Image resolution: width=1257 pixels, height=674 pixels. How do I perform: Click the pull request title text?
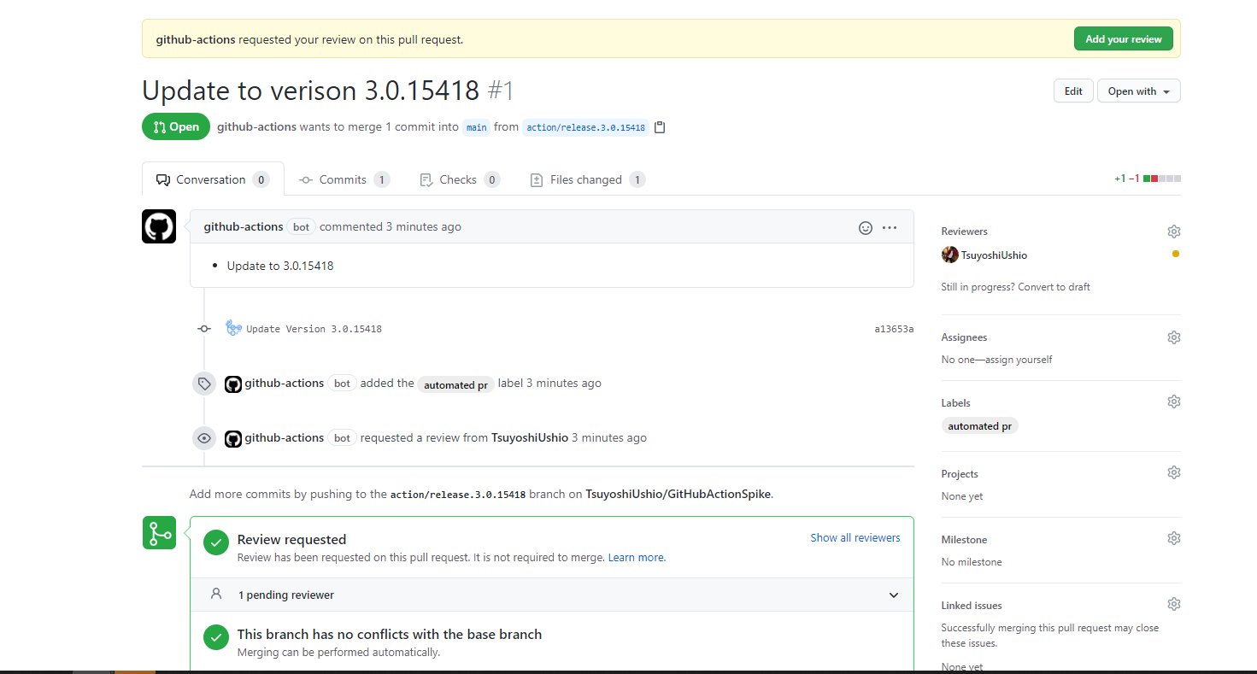(310, 91)
